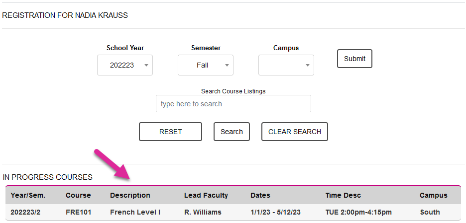
Task: Click the Year/Sem. column header
Action: tap(28, 195)
